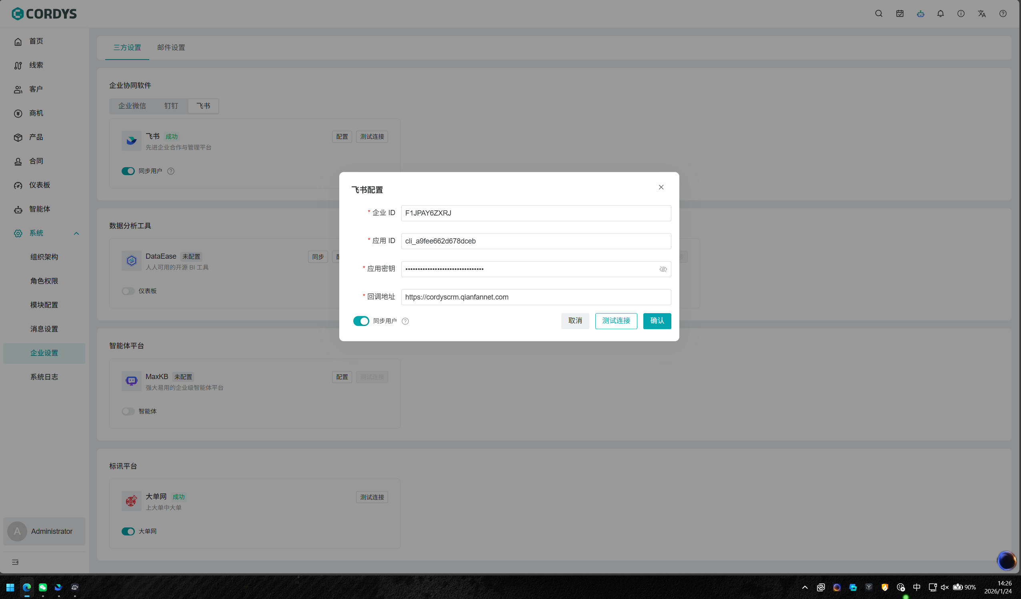Screen dimensions: 1021x599
Task: Open the calendar icon in header
Action: (x=899, y=14)
